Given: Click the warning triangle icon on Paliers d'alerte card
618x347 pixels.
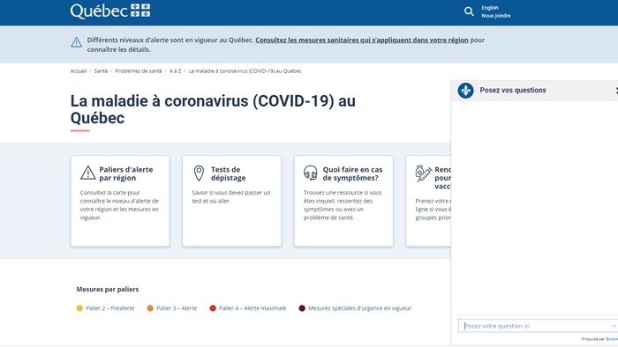Looking at the screenshot, I should 88,173.
